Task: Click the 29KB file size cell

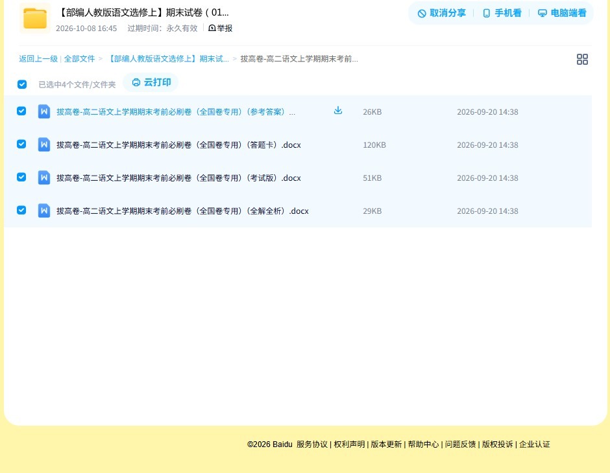Action: [x=372, y=211]
